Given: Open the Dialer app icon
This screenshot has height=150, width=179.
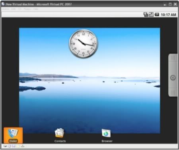Looking at the screenshot, I should click(x=13, y=135).
